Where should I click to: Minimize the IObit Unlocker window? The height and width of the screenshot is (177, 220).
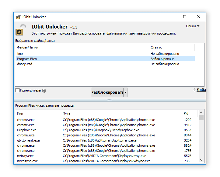(x=171, y=17)
